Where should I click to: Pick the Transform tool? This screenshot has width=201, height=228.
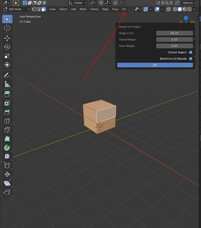click(x=7, y=65)
